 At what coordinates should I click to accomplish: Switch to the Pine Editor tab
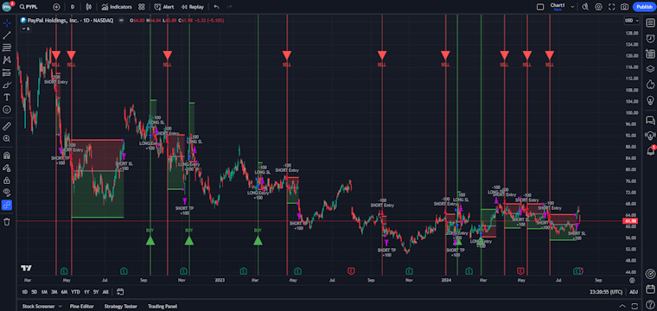(82, 307)
